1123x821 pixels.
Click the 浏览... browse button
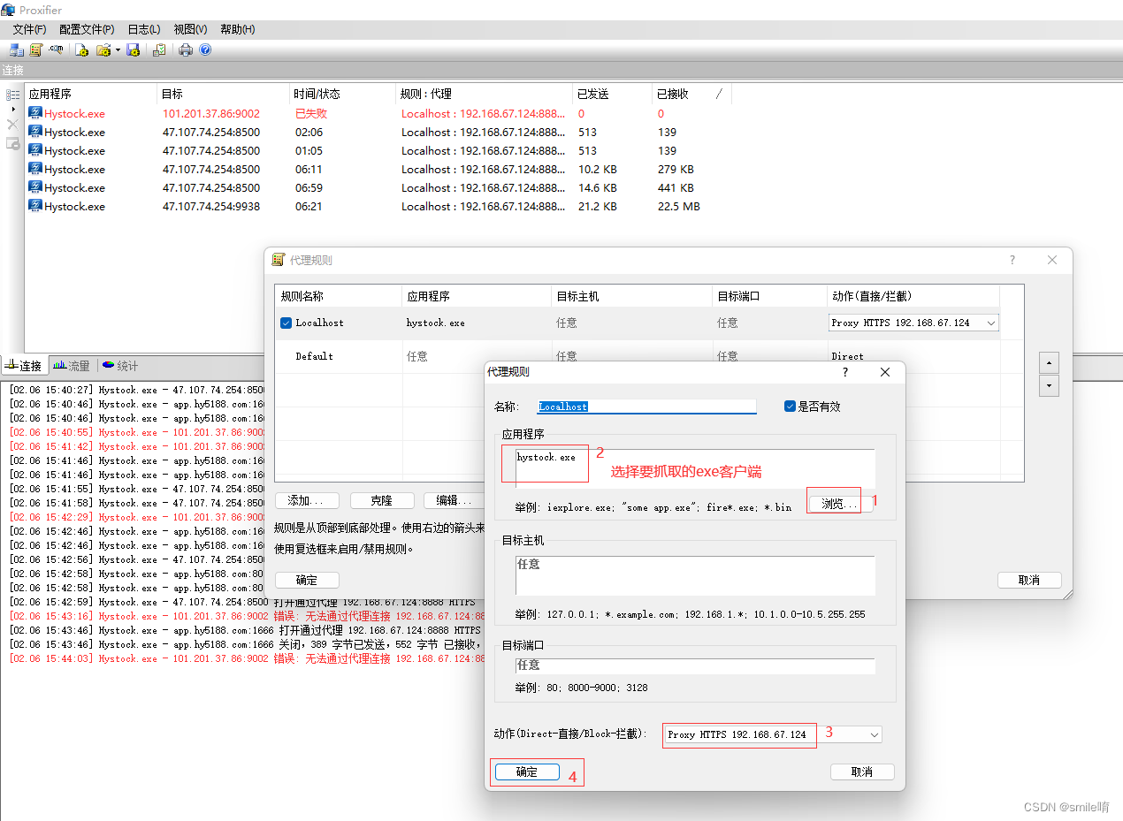(x=840, y=504)
